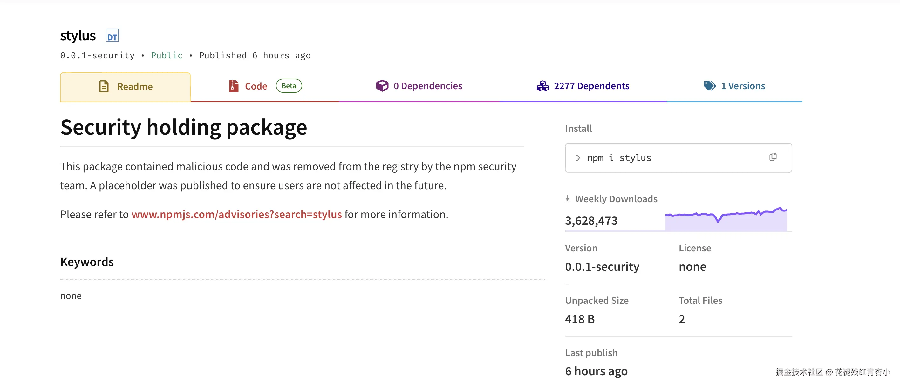The width and height of the screenshot is (900, 386).
Task: Click the Code zip file icon
Action: 233,86
